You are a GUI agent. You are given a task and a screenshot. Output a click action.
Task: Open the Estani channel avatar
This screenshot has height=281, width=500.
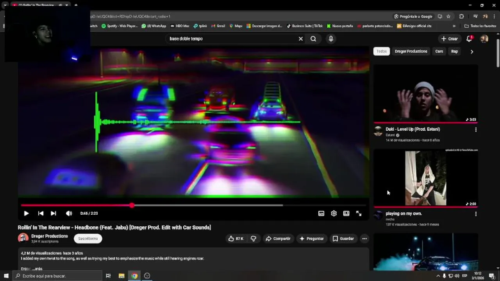click(378, 131)
